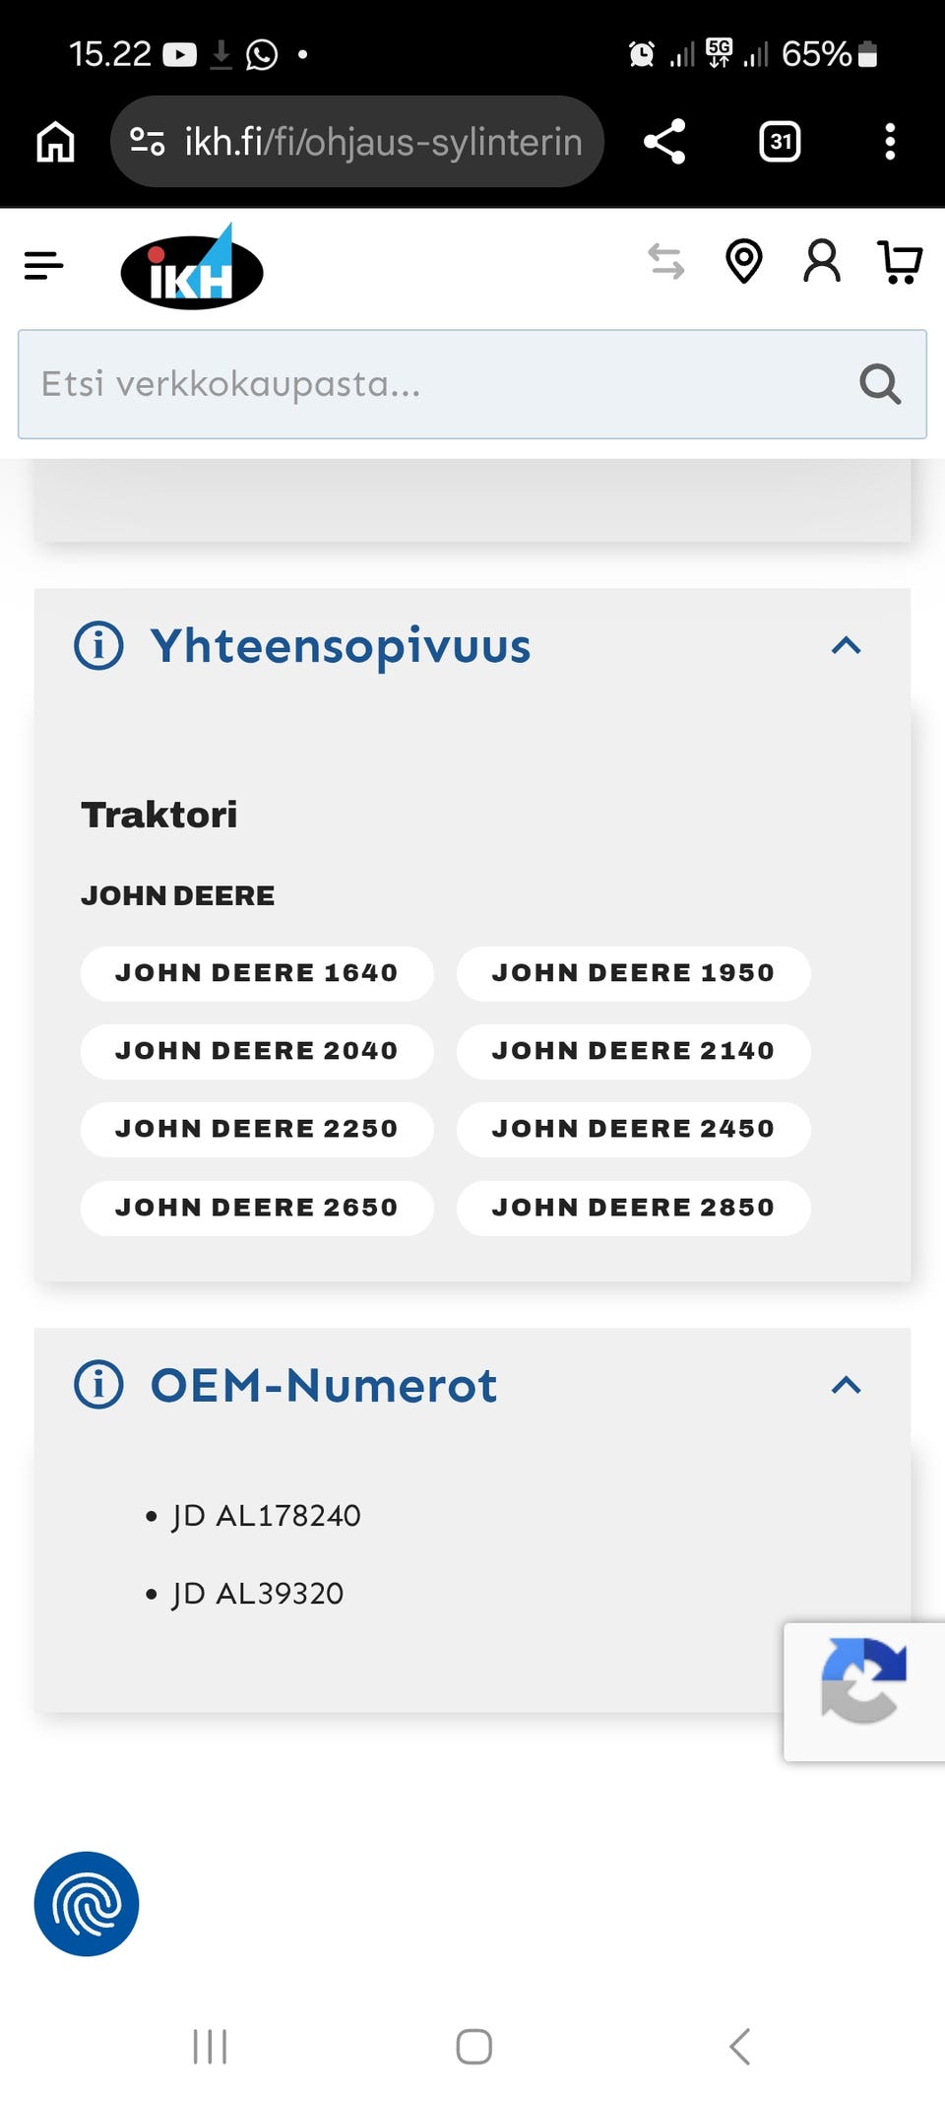Viewport: 945px width, 2101px height.
Task: Open the browser tab switcher
Action: pyautogui.click(x=780, y=142)
